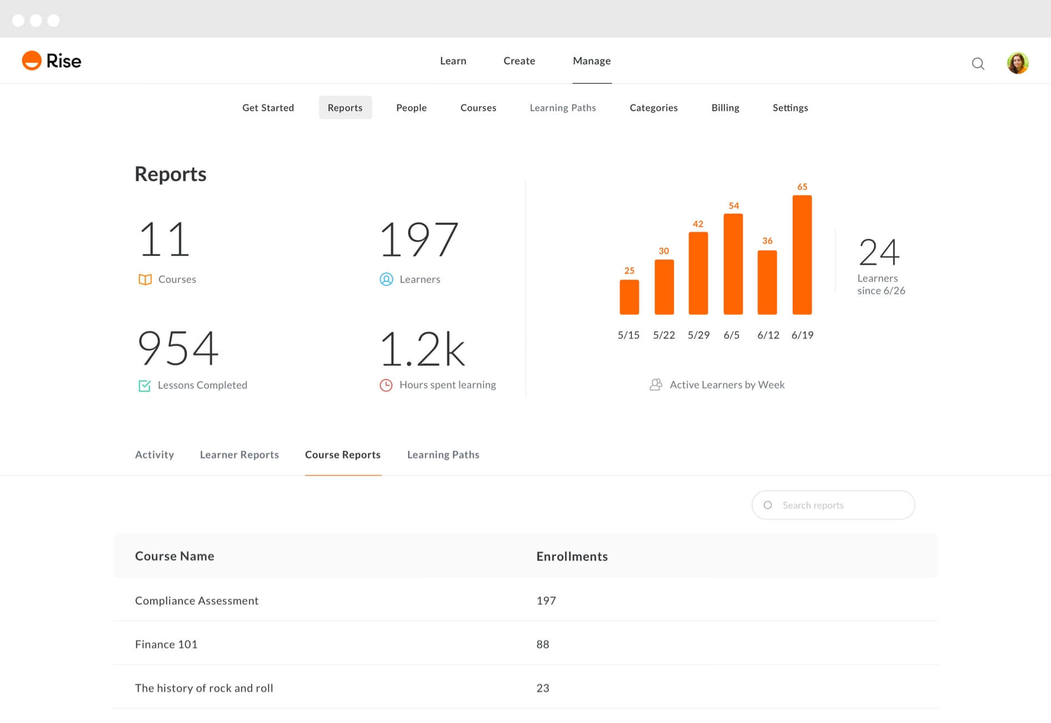Switch to the Activity tab
The width and height of the screenshot is (1051, 723).
[x=155, y=455]
